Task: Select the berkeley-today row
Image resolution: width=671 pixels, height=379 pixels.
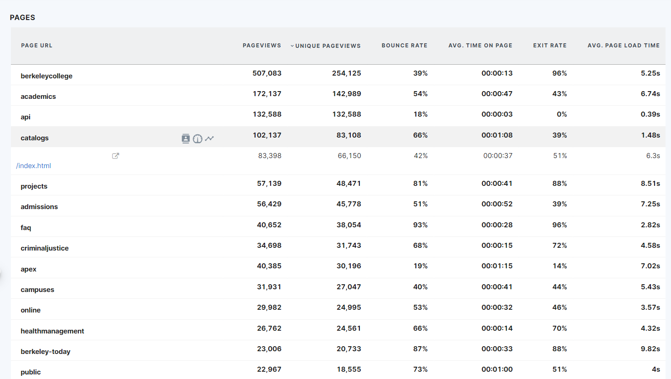Action: pyautogui.click(x=46, y=352)
